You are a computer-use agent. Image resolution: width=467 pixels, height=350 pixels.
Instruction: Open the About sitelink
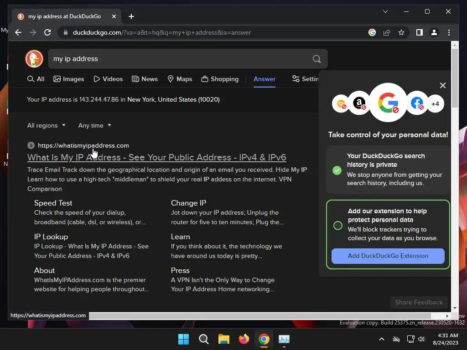[x=44, y=270]
